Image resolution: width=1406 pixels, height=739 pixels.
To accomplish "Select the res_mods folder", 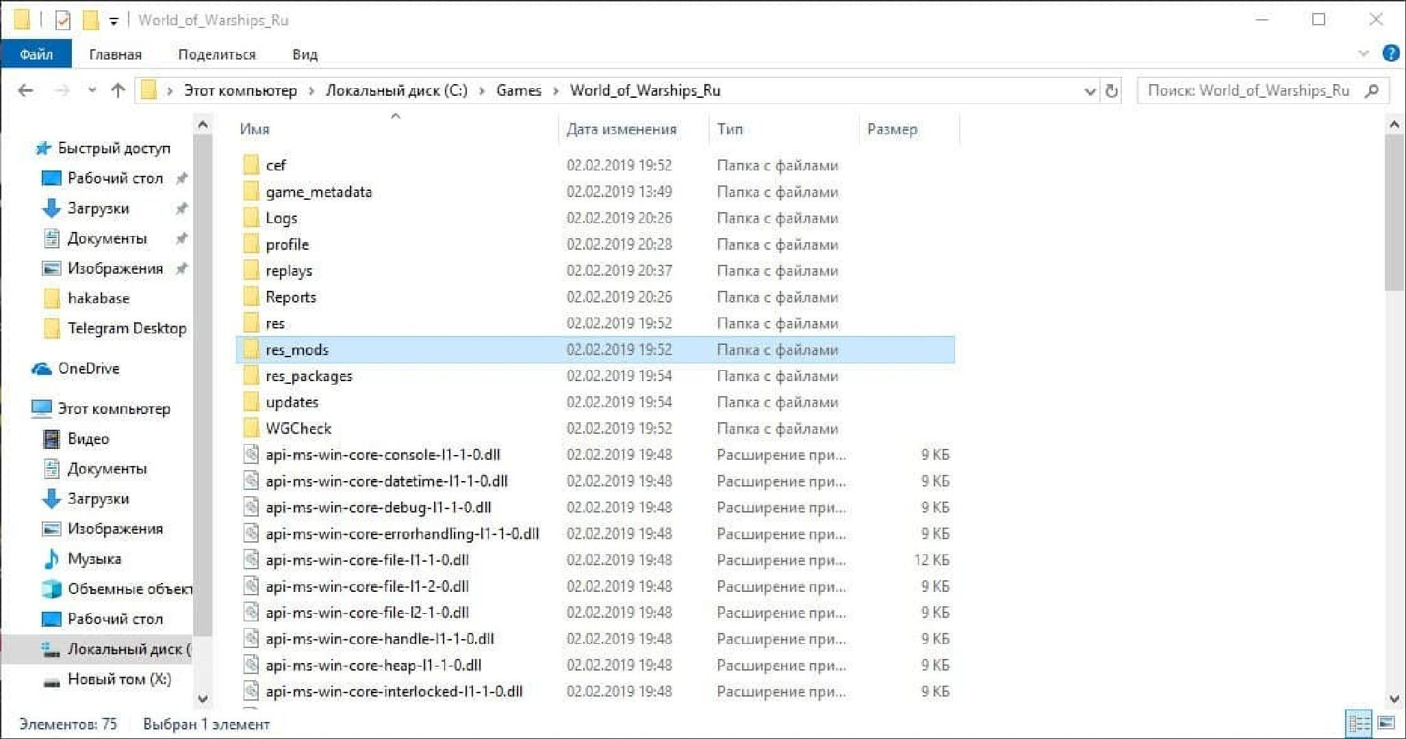I will pos(595,350).
